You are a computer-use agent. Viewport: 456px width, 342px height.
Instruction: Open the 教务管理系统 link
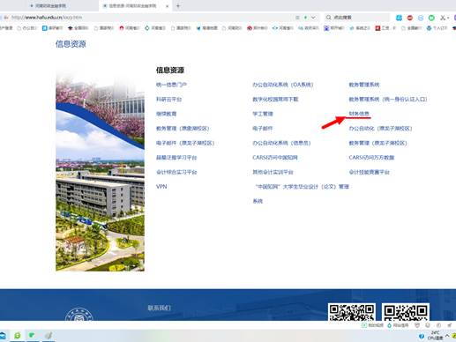click(x=364, y=85)
